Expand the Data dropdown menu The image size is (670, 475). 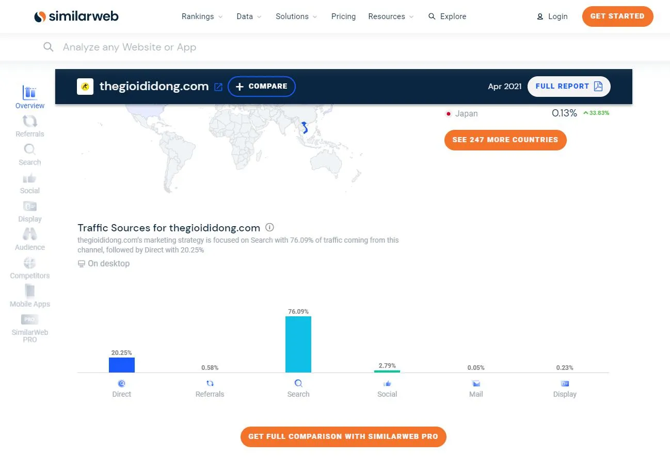[x=249, y=16]
